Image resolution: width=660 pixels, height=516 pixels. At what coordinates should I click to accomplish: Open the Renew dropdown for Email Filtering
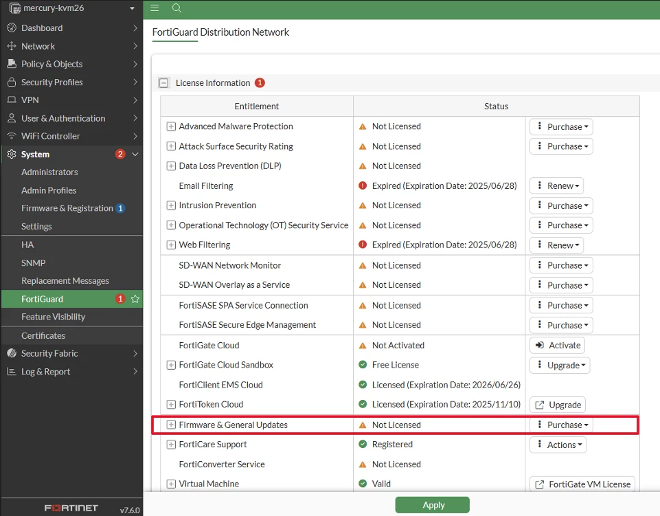pos(556,186)
